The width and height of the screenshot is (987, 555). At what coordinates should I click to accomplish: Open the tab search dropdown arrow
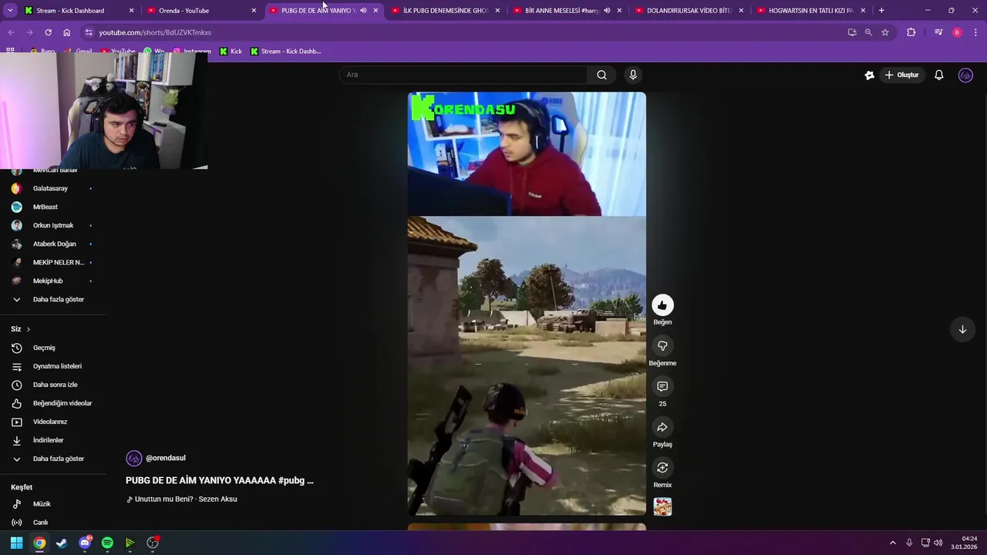click(10, 11)
